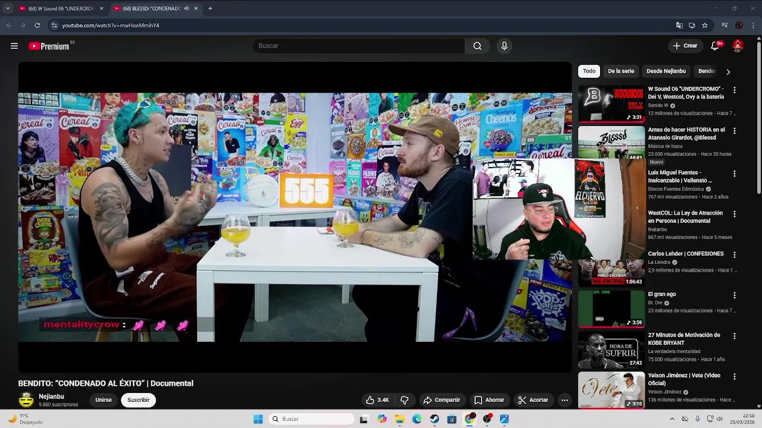Screen dimensions: 762x428
Task: Go to YouTube Premium home logo
Action: [49, 46]
